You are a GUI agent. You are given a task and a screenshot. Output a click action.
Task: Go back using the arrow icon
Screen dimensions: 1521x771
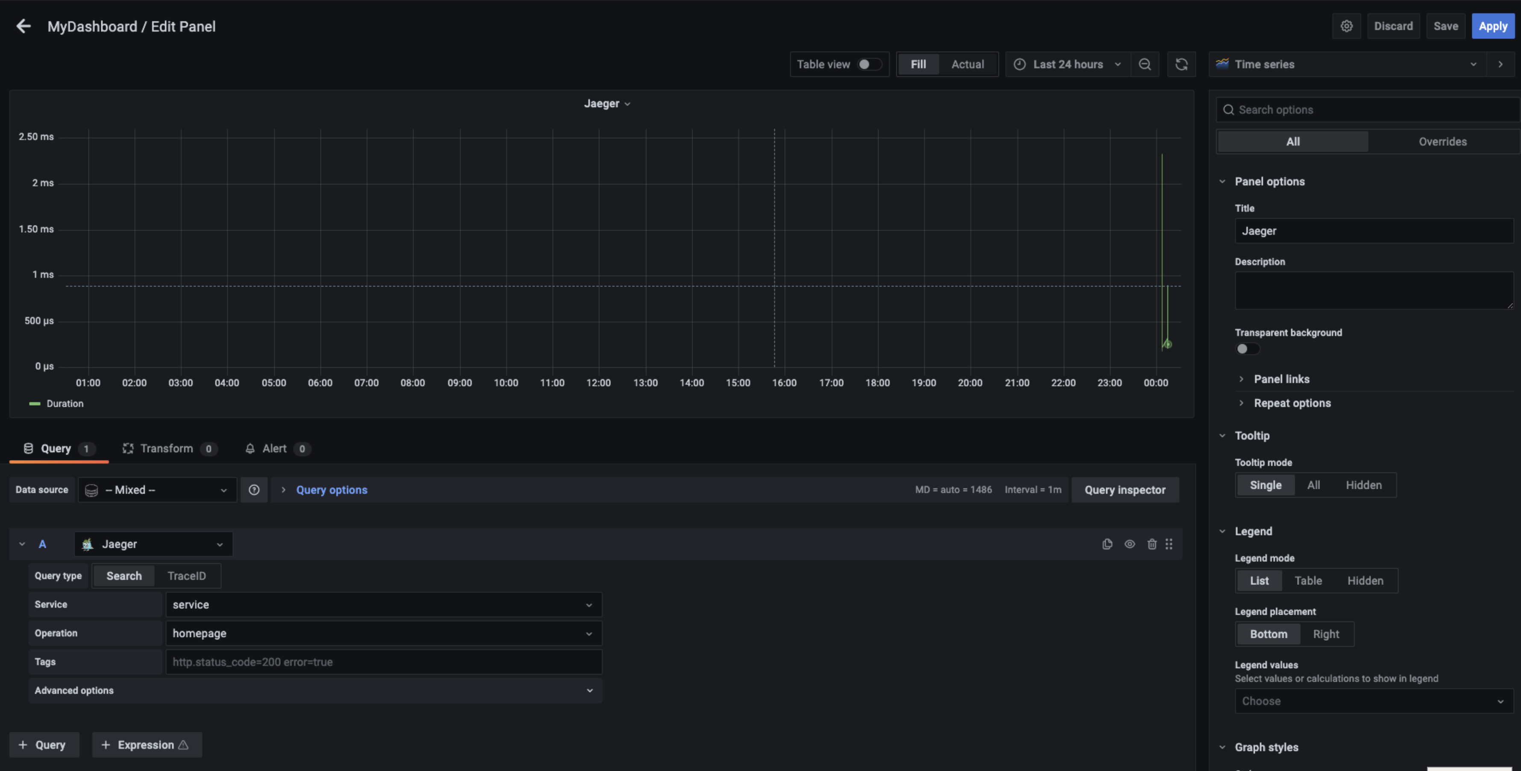pos(23,26)
